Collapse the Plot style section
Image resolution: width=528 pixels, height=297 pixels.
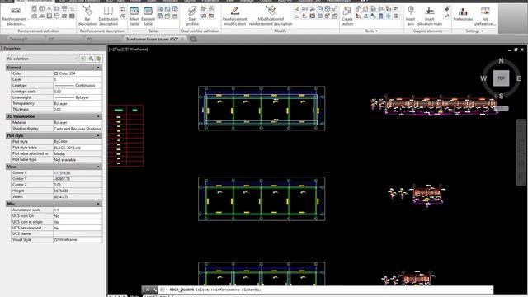point(98,135)
